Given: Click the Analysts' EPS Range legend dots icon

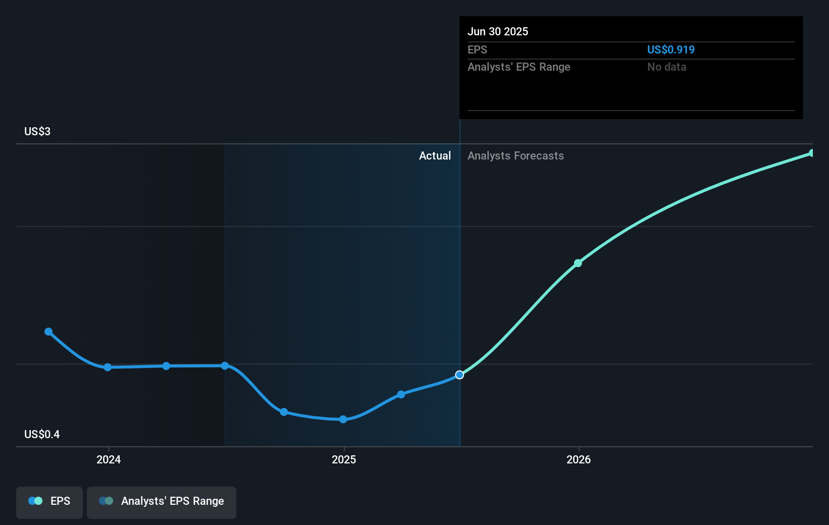Looking at the screenshot, I should [x=106, y=501].
